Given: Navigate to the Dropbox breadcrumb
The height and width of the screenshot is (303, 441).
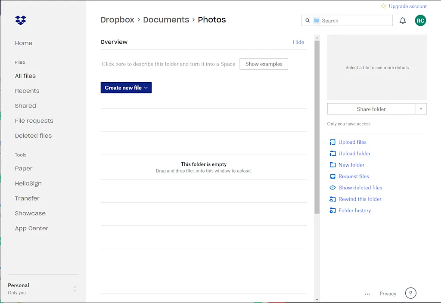Looking at the screenshot, I should 117,20.
